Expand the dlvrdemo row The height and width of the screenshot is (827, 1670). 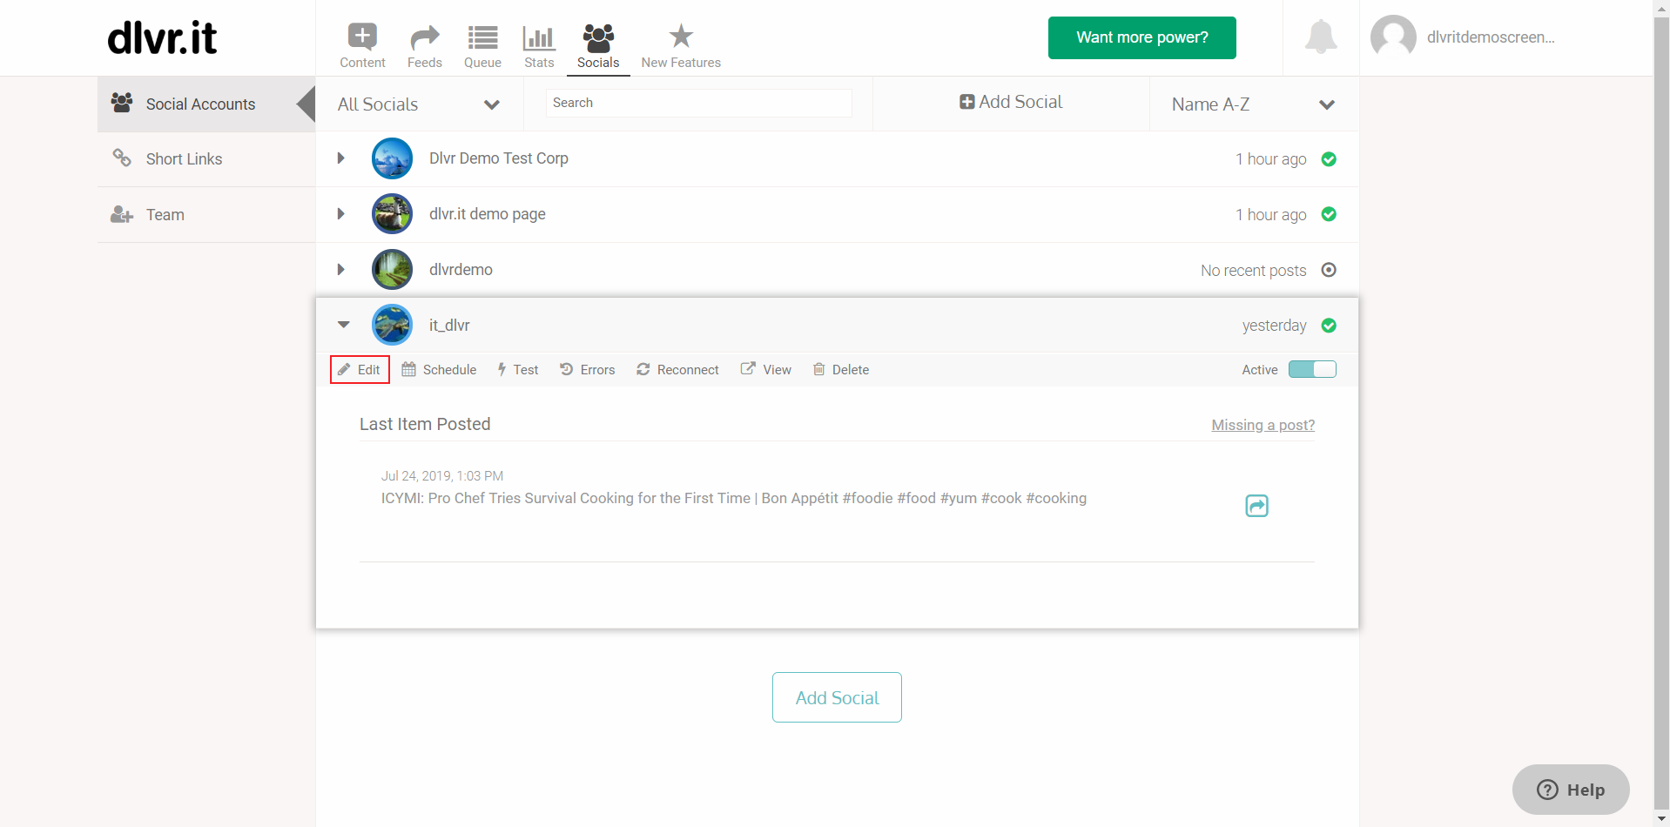tap(341, 270)
